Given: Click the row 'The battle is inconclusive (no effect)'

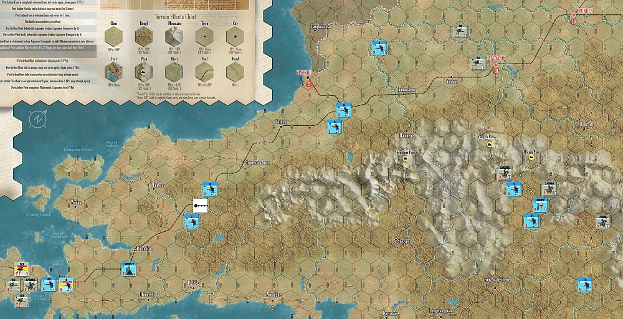Looking at the screenshot, I should click(48, 22).
